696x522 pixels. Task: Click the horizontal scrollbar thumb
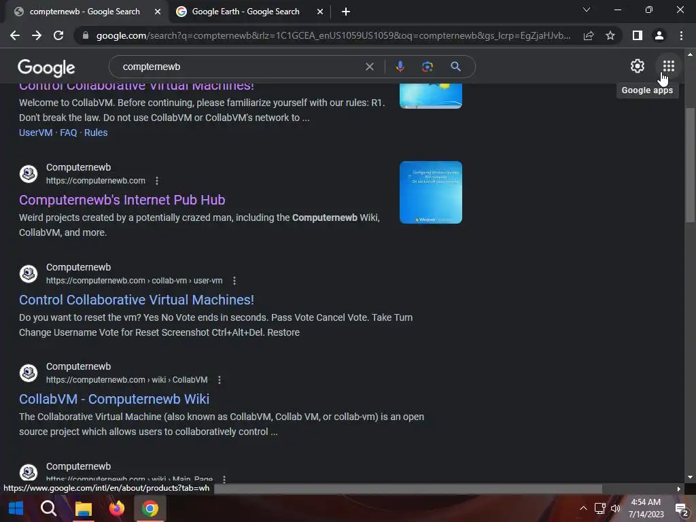[408, 489]
